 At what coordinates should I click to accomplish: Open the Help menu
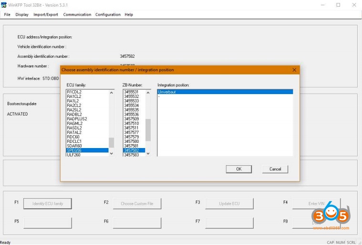[x=129, y=15]
